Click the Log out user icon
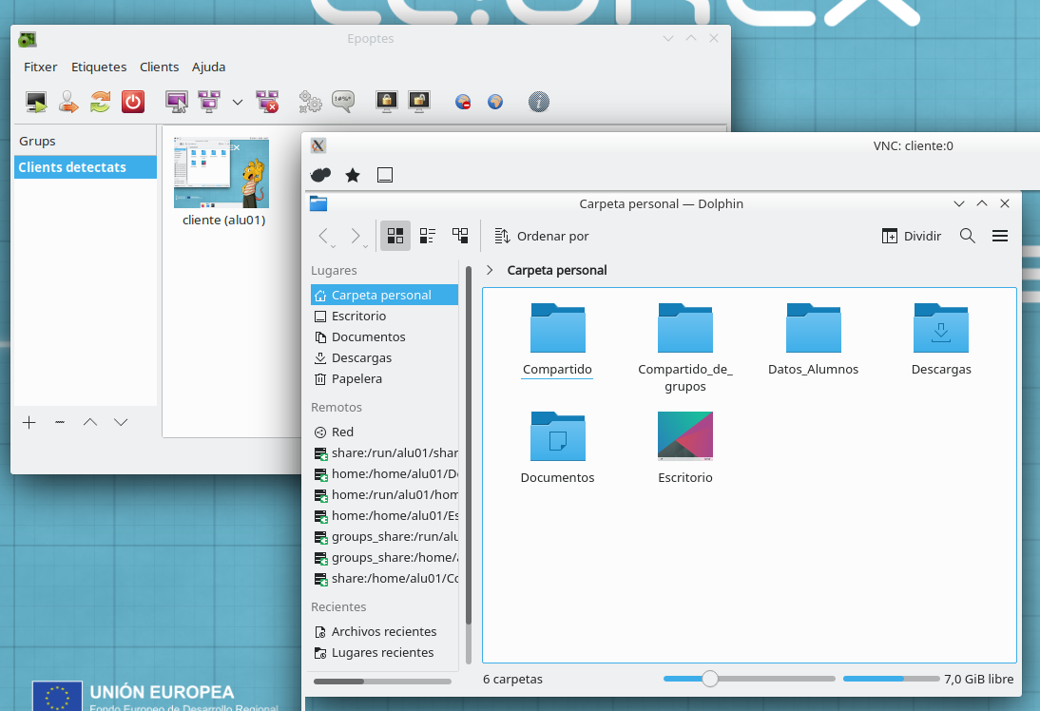The height and width of the screenshot is (711, 1040). click(x=68, y=101)
